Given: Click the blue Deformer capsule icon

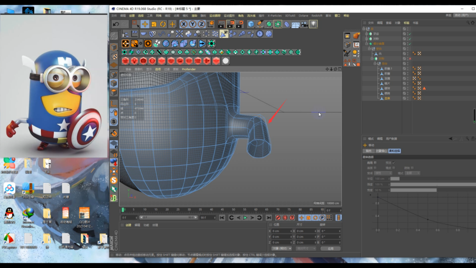Looking at the screenshot, I should (x=286, y=24).
